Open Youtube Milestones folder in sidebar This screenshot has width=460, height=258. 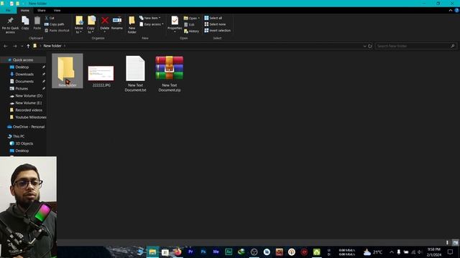coord(30,118)
